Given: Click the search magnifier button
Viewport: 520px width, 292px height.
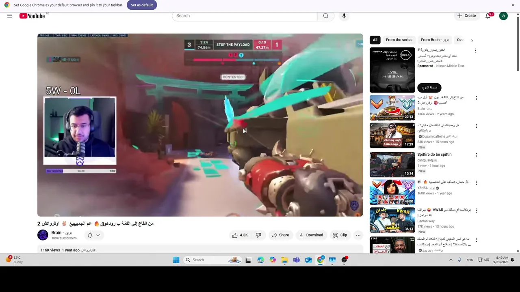Looking at the screenshot, I should point(326,16).
